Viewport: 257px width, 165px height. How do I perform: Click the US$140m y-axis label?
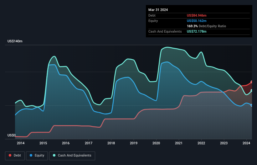tap(15, 41)
